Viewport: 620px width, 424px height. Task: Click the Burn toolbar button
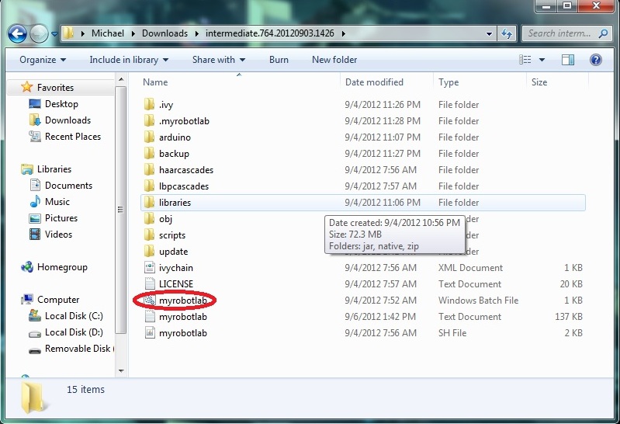(x=279, y=60)
